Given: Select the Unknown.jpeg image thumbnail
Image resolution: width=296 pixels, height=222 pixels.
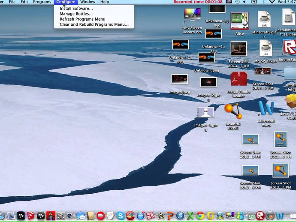Looking at the screenshot, I should click(206, 58).
